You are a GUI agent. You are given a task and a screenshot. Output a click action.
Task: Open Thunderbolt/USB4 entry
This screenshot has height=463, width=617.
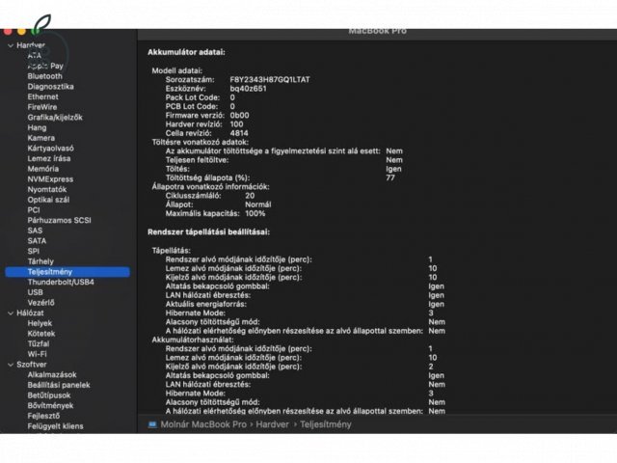click(x=61, y=282)
